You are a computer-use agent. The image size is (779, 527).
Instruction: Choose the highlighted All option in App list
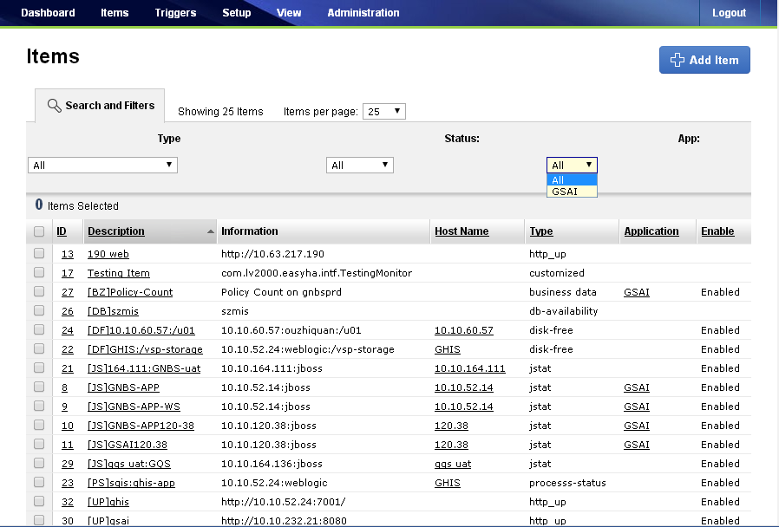click(x=572, y=179)
